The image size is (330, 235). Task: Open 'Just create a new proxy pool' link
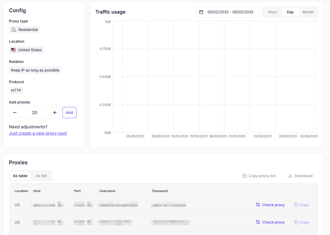(x=38, y=133)
